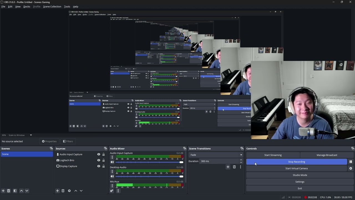Open Desktop Audio three-dot options
The image size is (355, 200).
[x=112, y=171]
